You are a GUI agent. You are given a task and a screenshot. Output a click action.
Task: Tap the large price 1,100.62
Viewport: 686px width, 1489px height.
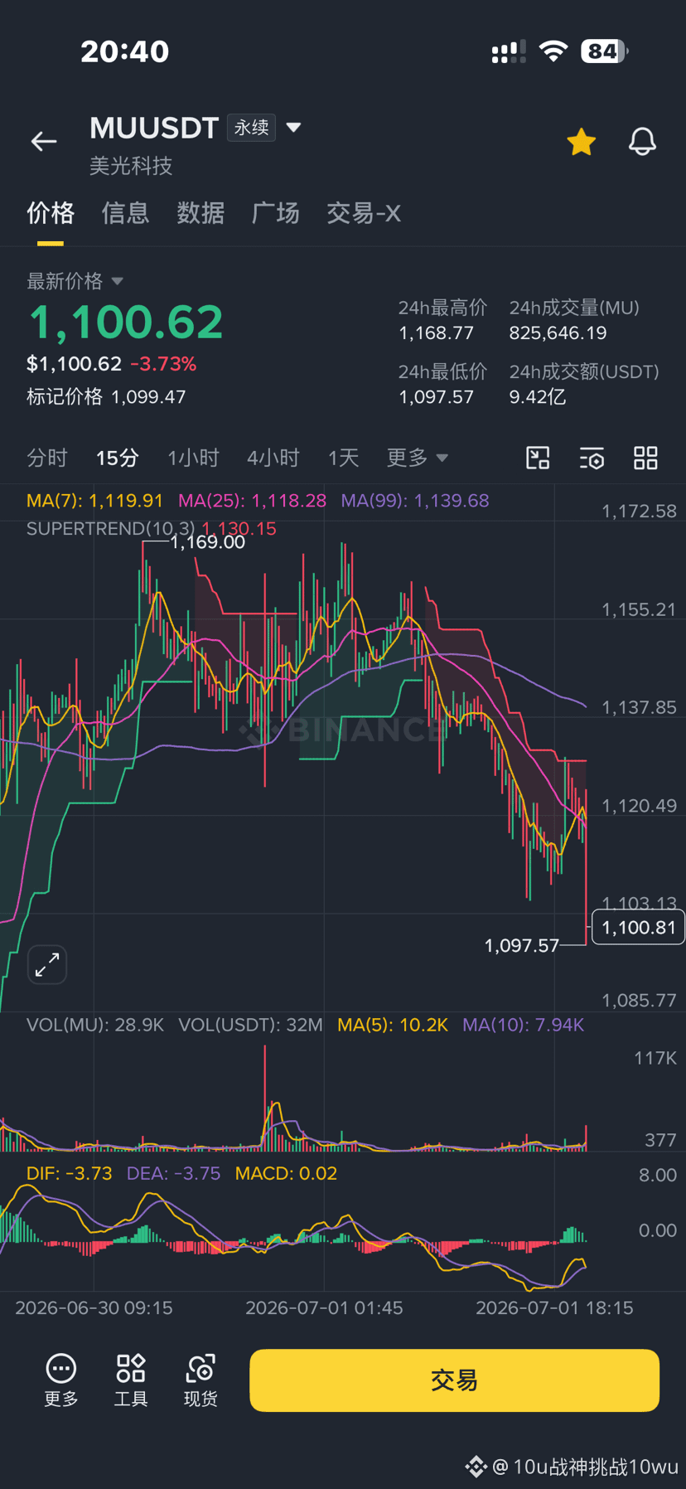click(126, 323)
